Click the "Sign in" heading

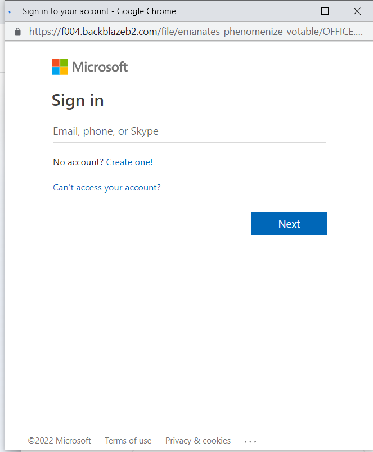click(x=78, y=101)
